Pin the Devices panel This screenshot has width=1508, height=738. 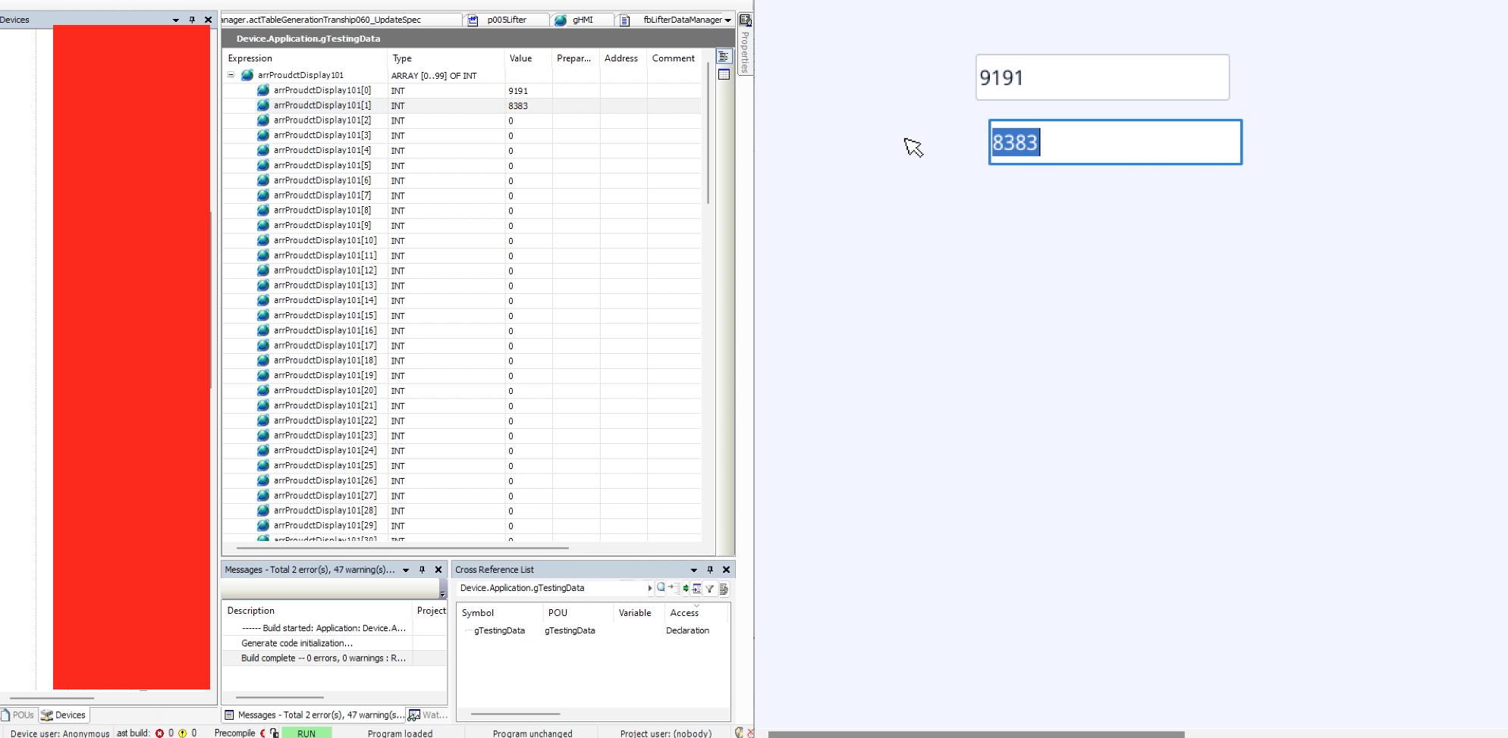tap(192, 20)
